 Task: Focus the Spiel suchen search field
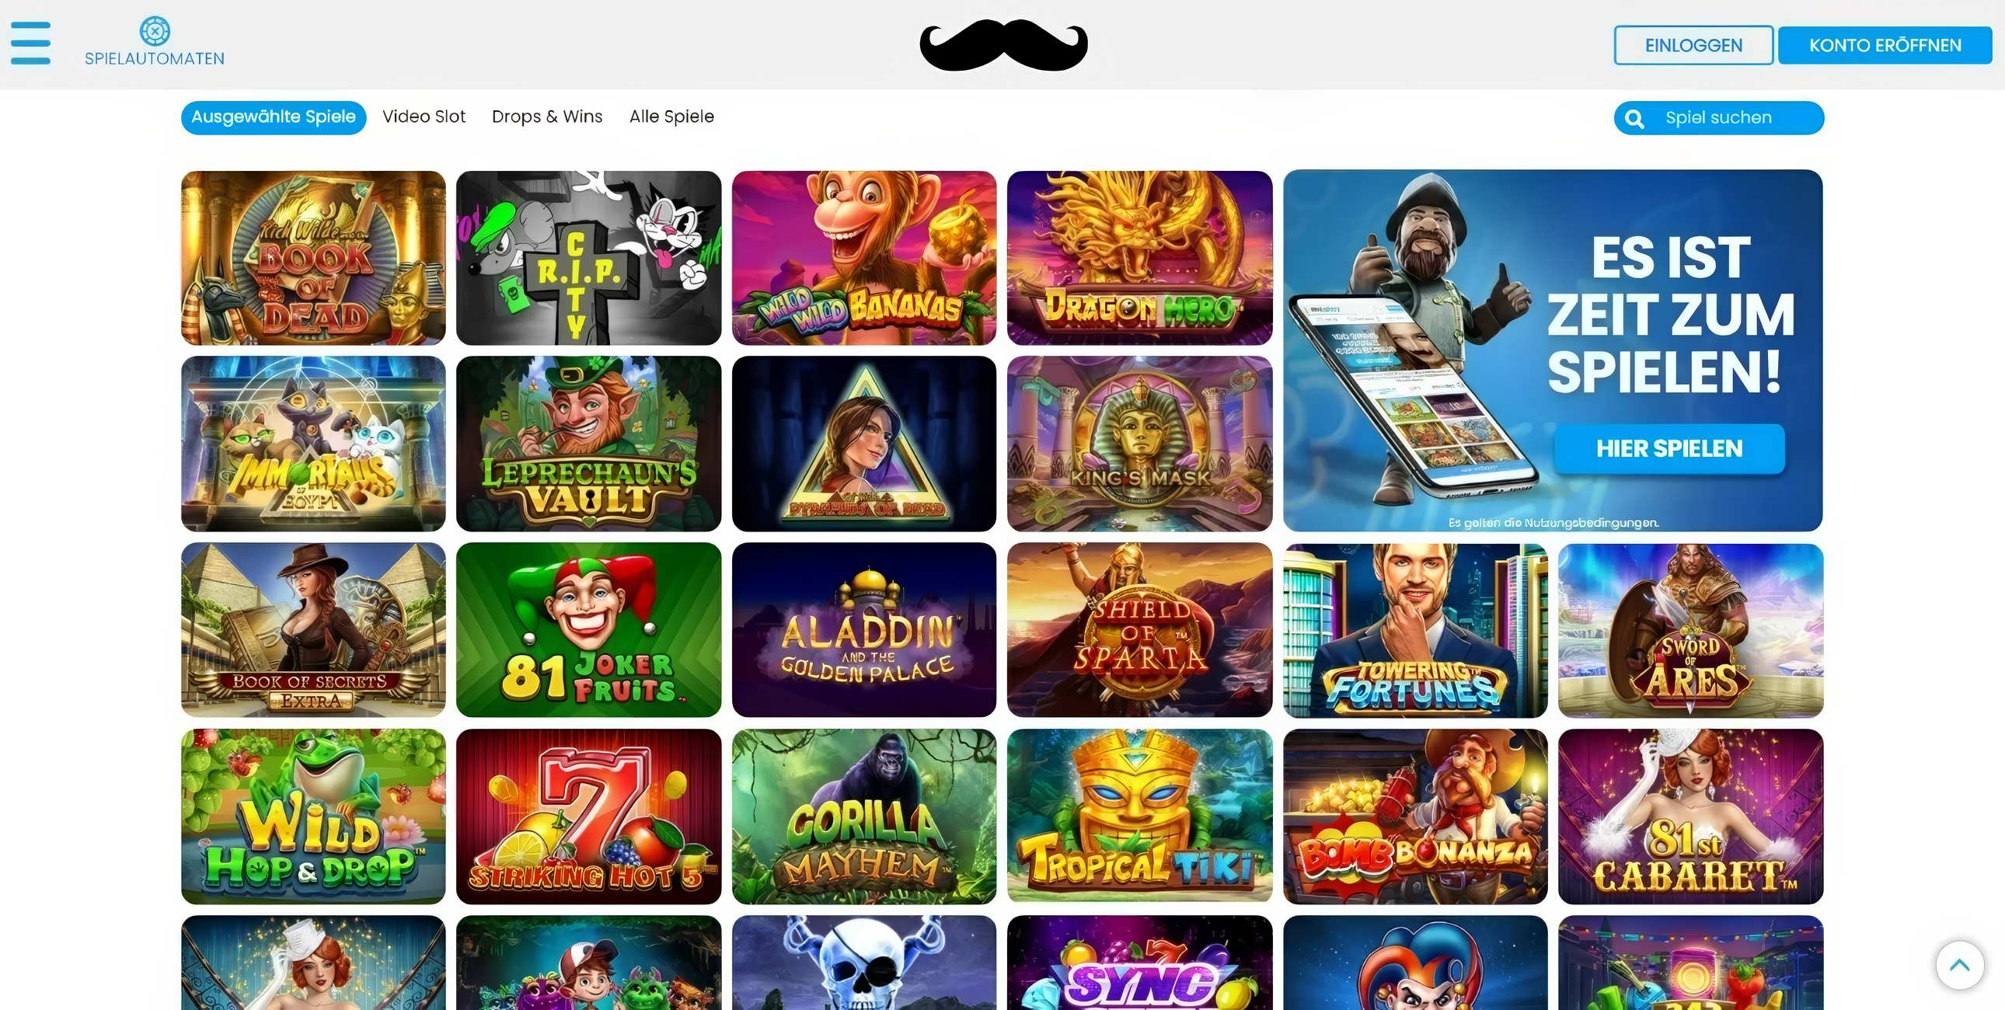pos(1718,118)
